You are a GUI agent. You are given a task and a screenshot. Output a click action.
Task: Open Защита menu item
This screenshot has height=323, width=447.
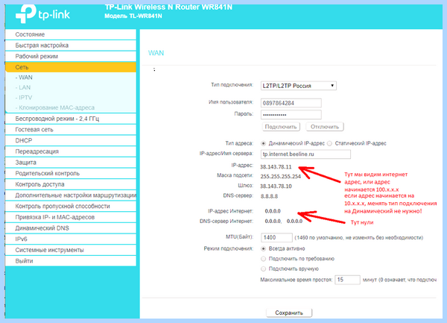click(71, 163)
